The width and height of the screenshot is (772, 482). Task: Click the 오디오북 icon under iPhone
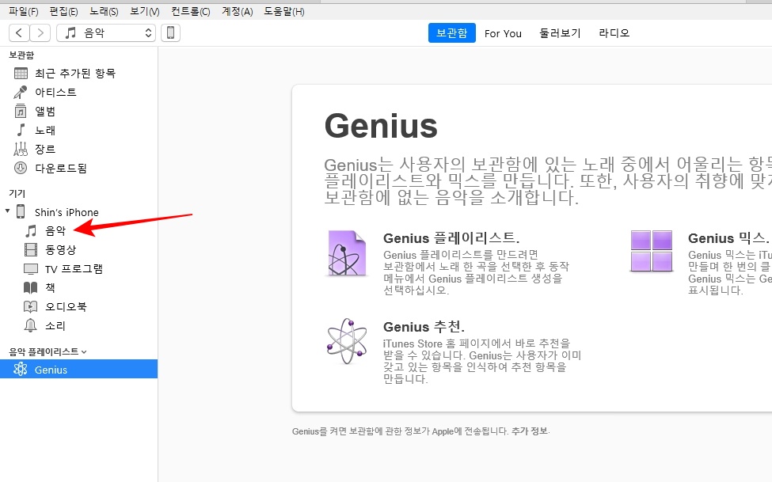point(31,307)
